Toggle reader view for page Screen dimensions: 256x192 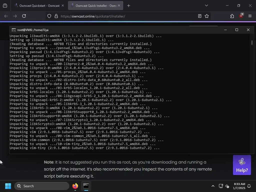[x=199, y=16]
